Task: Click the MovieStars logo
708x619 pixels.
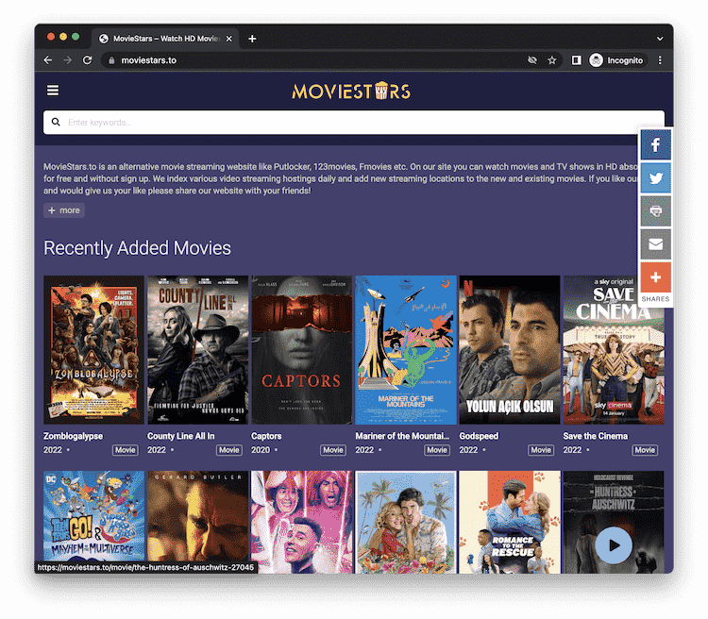Action: [x=351, y=91]
